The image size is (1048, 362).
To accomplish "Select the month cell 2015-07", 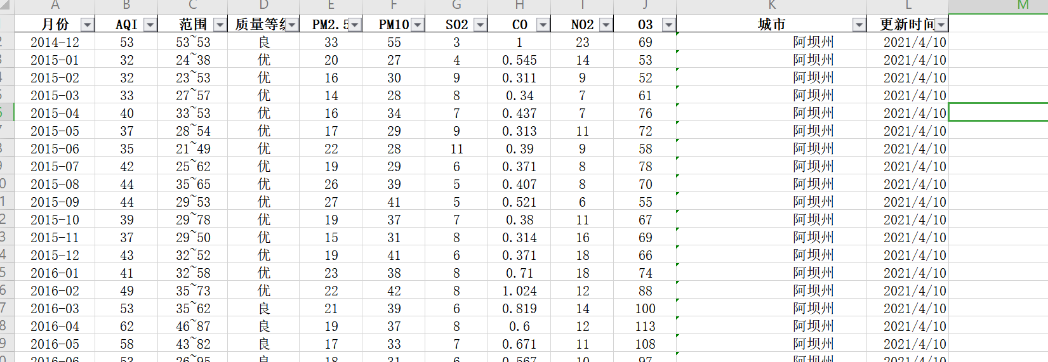I will pos(55,167).
